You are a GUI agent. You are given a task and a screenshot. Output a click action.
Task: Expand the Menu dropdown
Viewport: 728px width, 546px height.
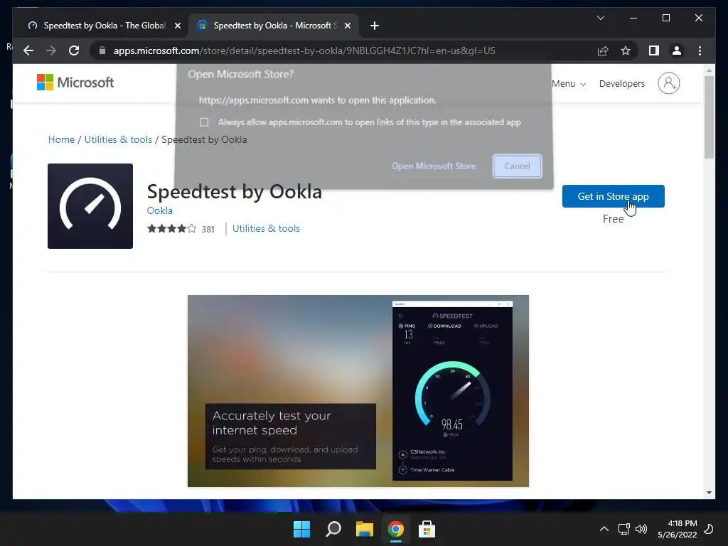click(x=568, y=84)
